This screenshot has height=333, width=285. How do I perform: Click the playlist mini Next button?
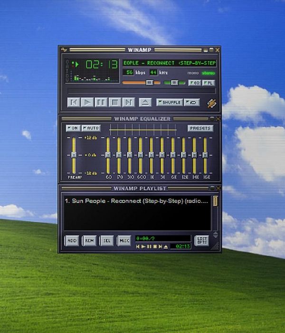160,247
